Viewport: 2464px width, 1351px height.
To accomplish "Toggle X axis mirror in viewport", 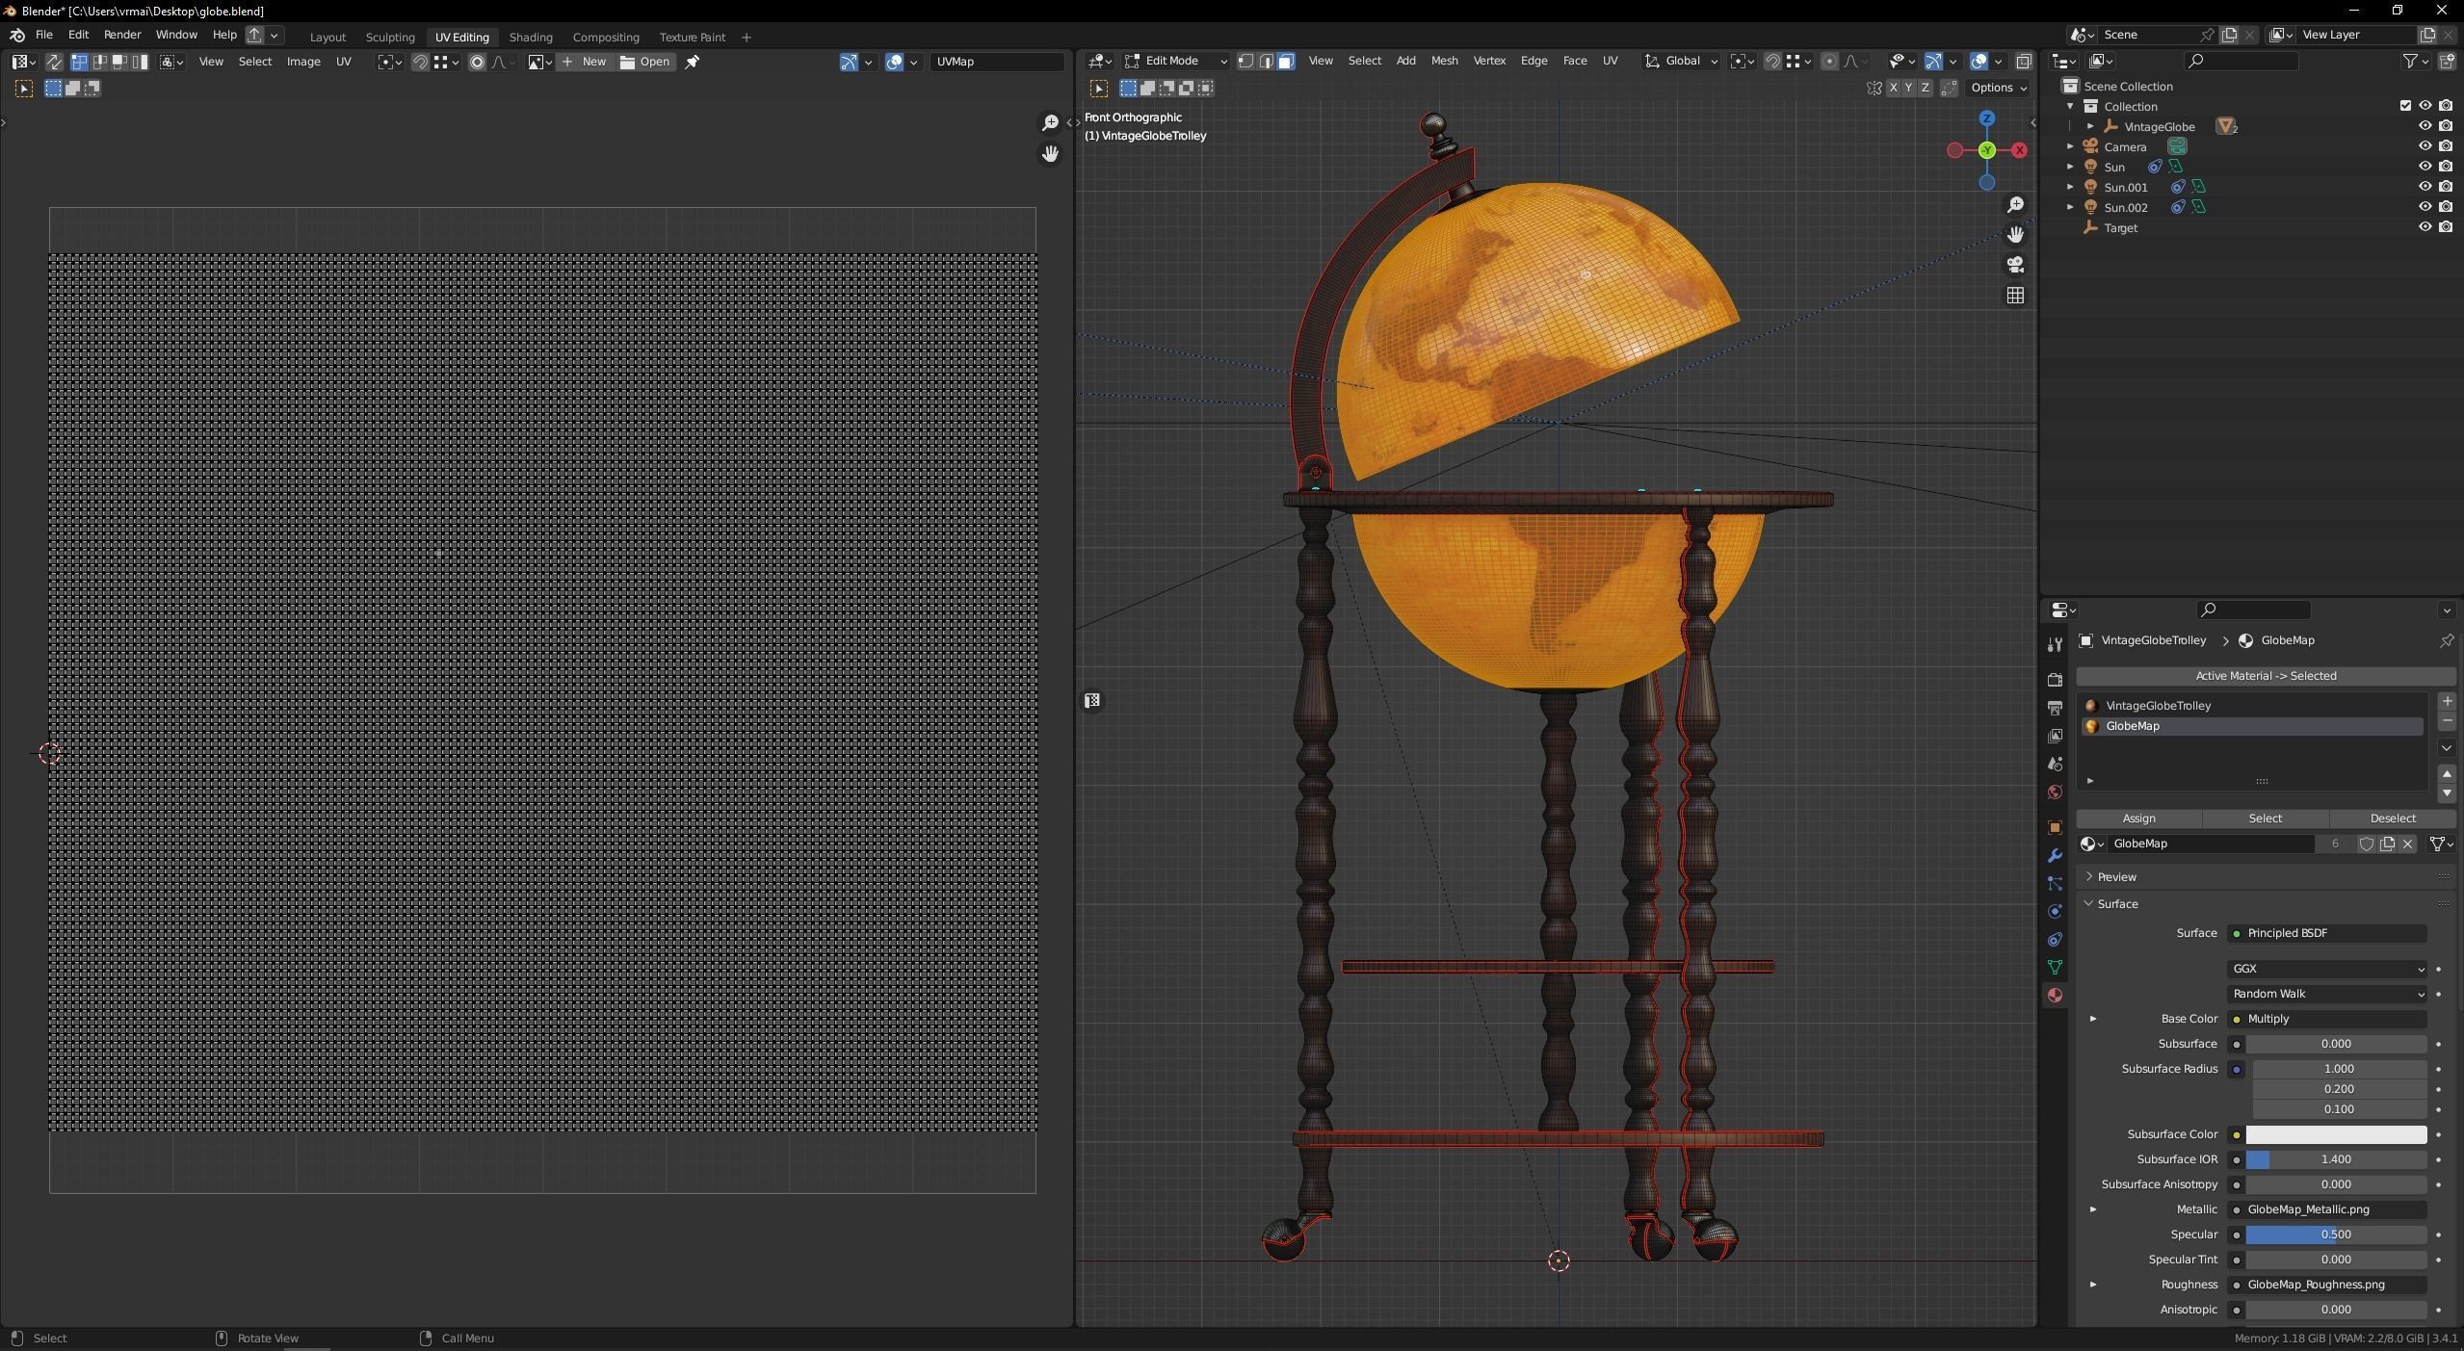I will 1893,88.
